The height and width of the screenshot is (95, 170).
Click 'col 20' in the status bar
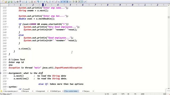114,94
